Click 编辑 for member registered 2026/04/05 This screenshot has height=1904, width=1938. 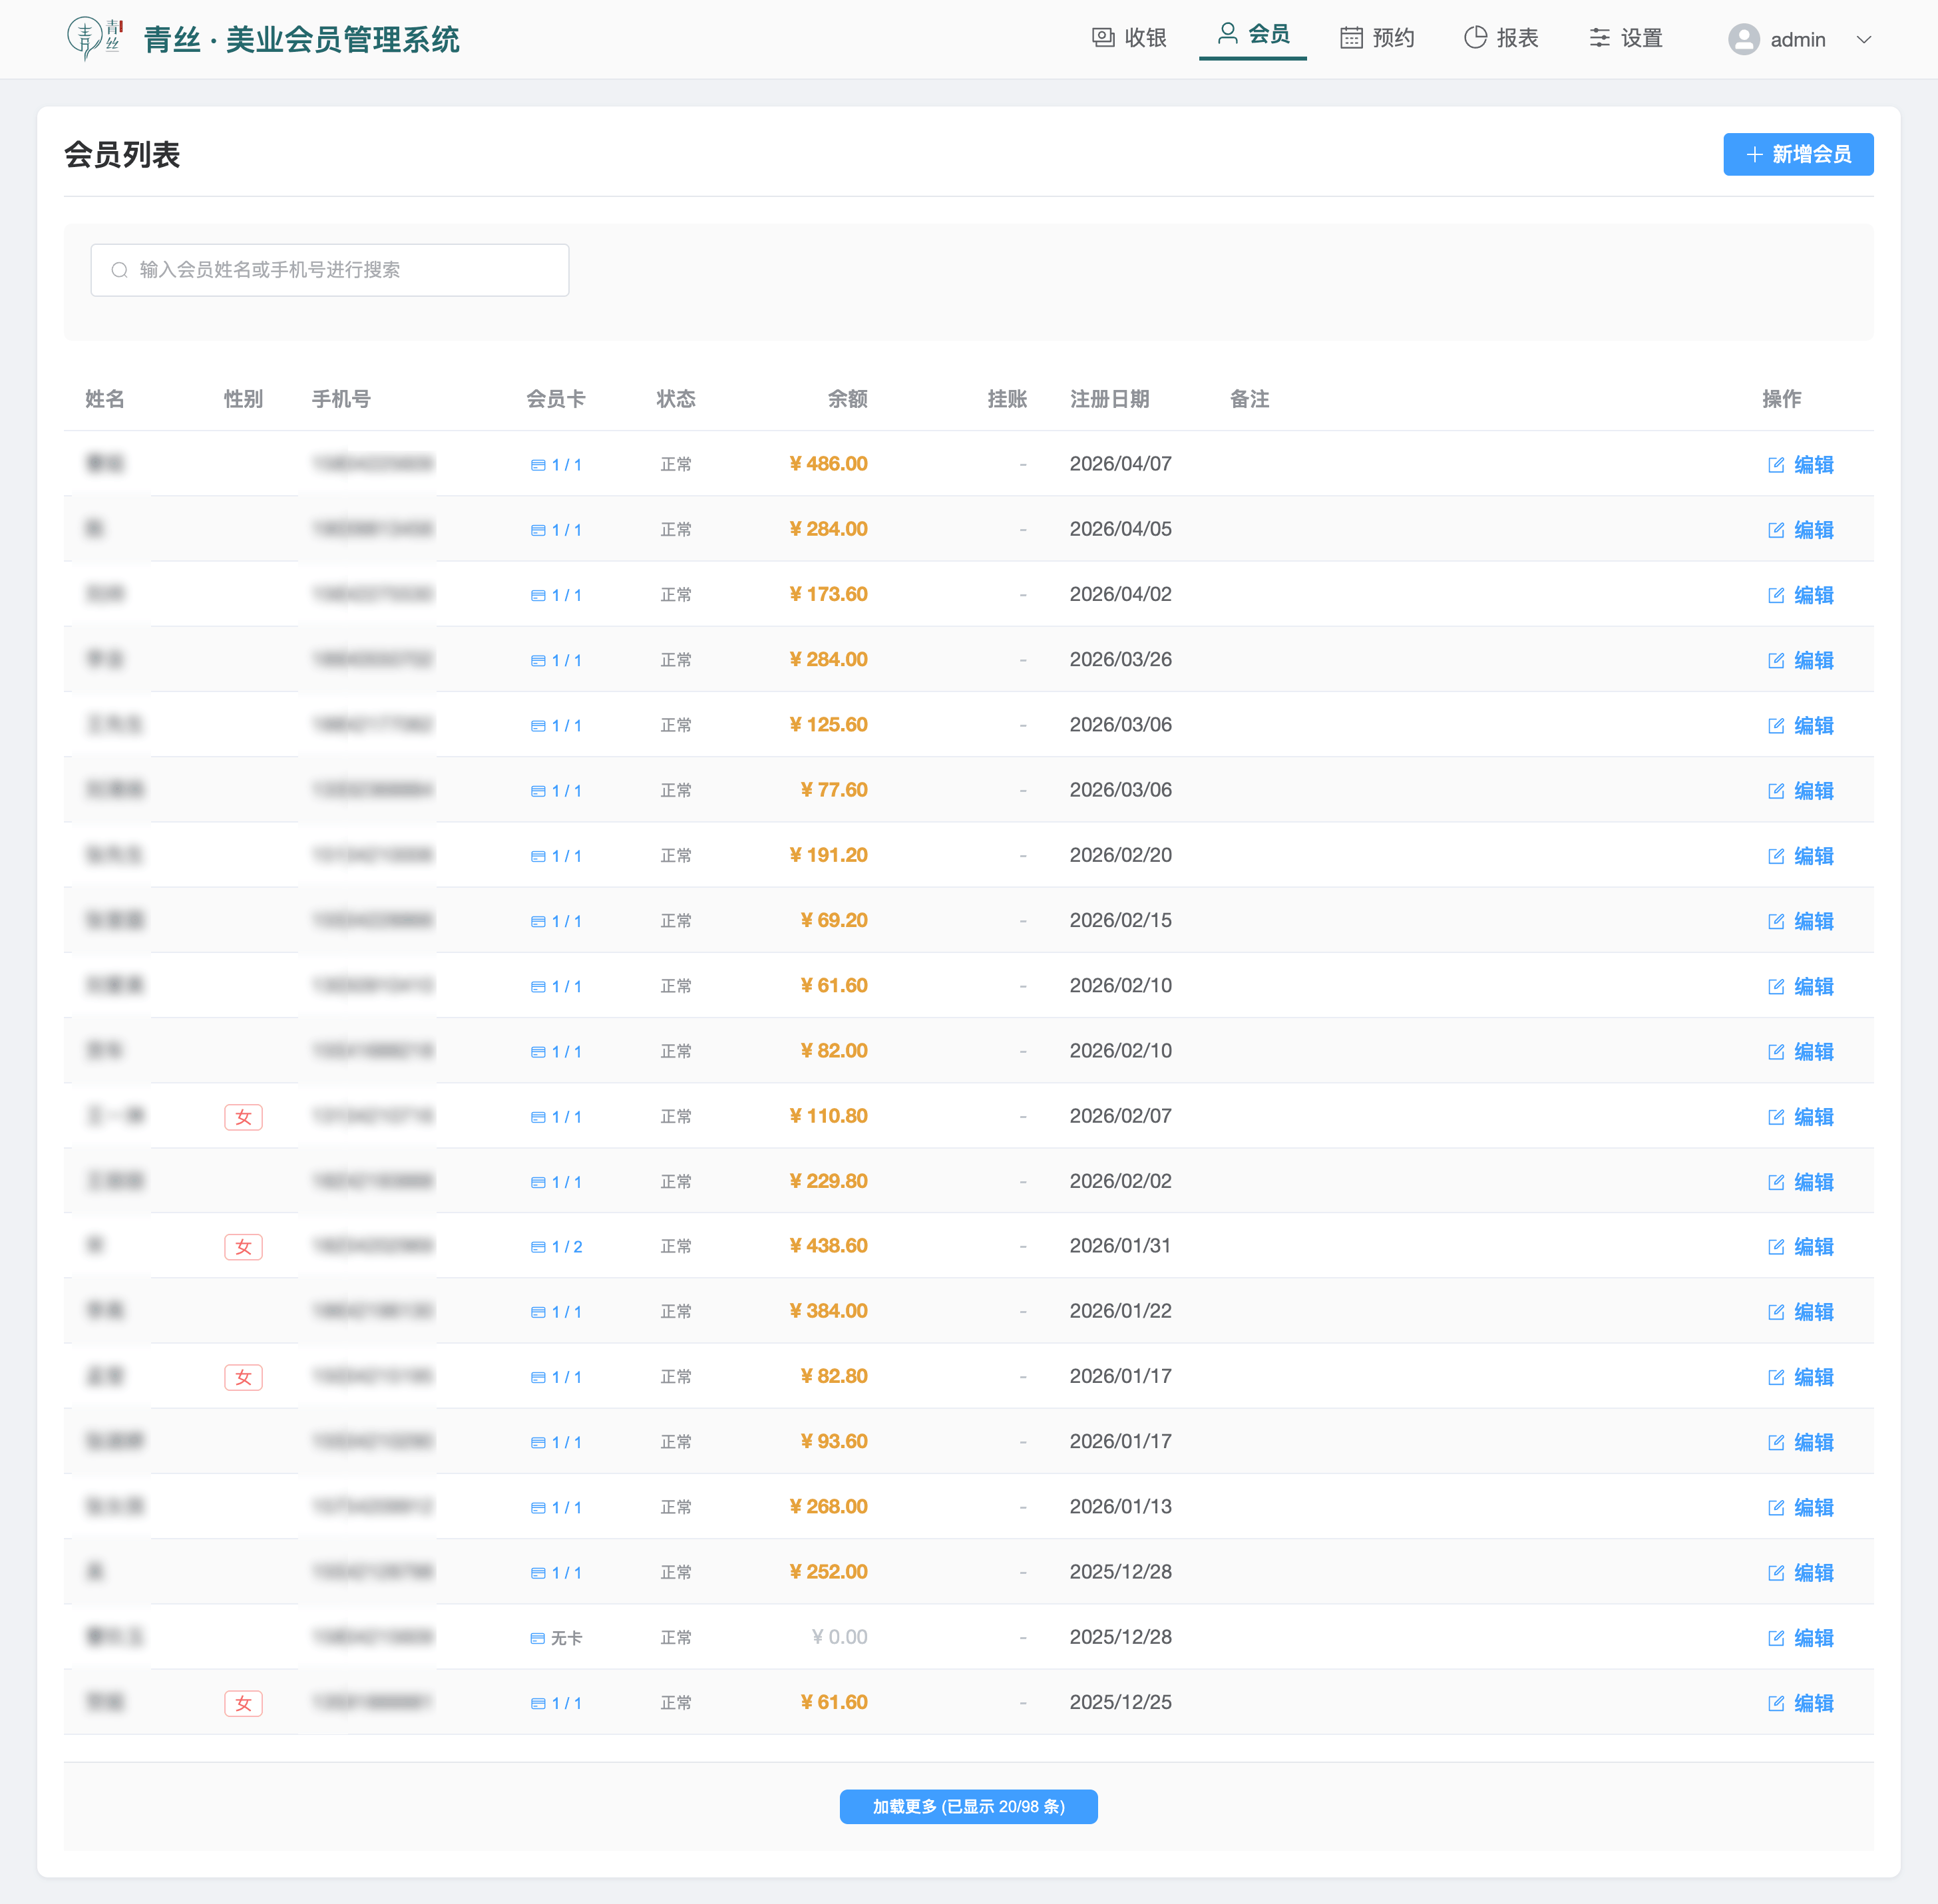tap(1800, 529)
